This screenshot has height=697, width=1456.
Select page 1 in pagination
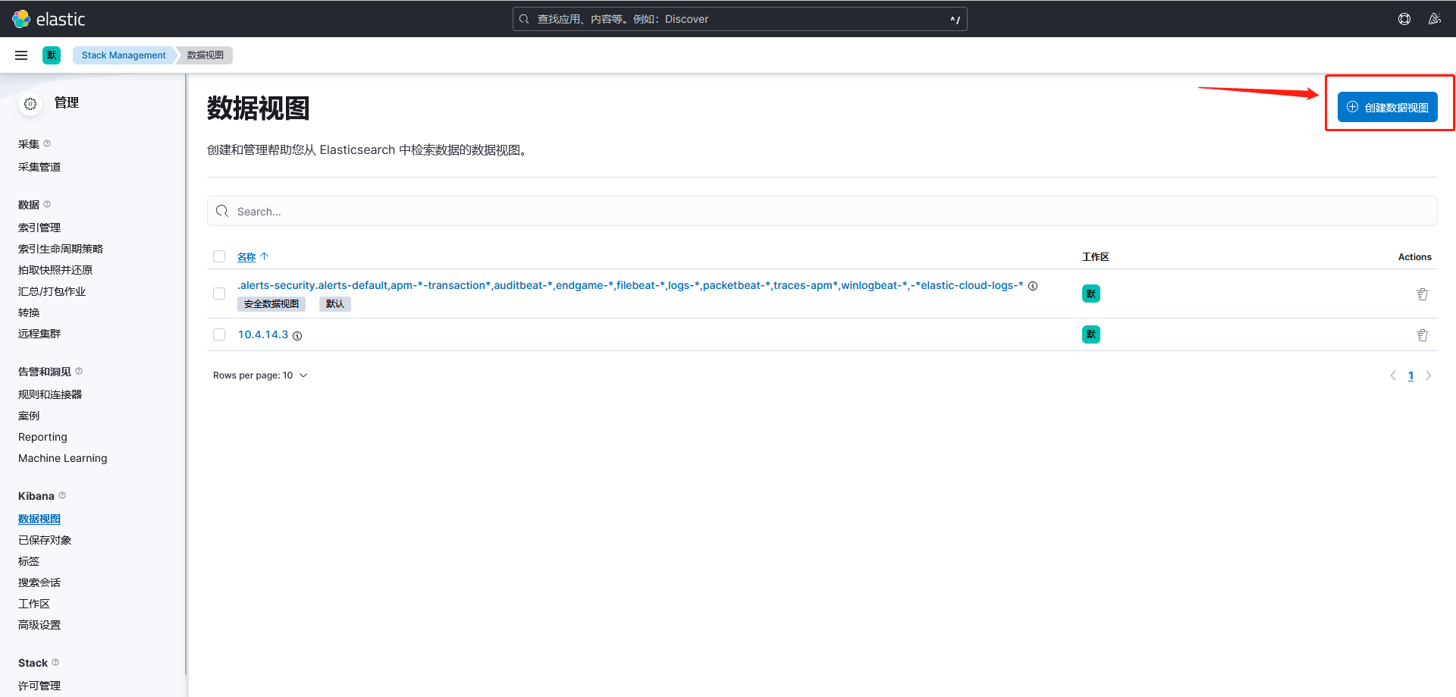(x=1410, y=375)
